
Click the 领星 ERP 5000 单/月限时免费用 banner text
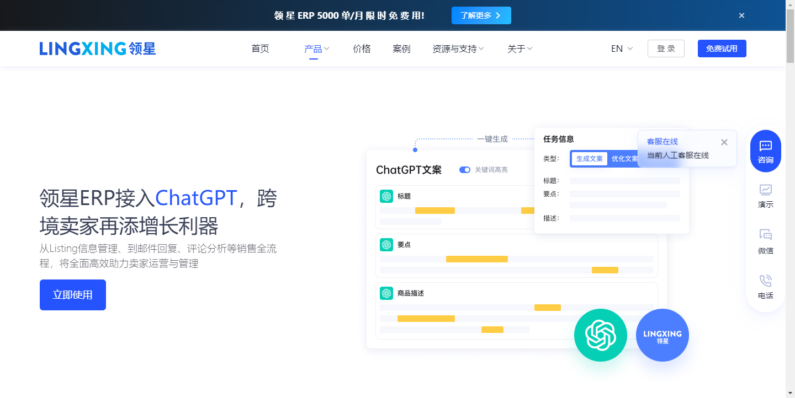tap(349, 15)
